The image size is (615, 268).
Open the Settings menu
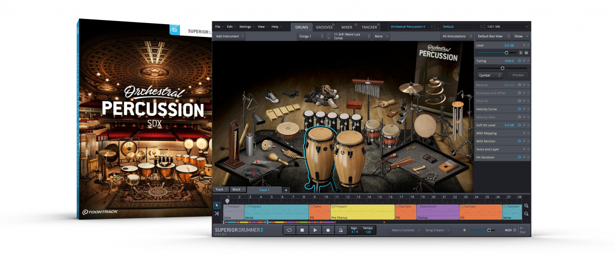tap(247, 27)
